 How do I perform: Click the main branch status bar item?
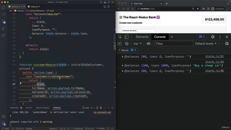coord(6,129)
